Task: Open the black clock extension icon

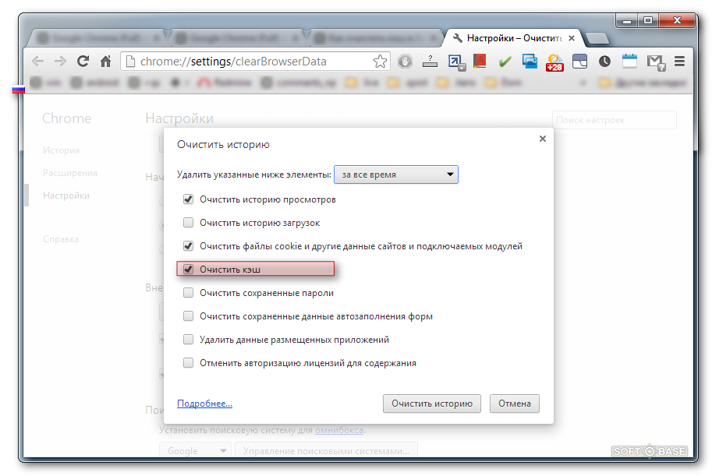Action: pyautogui.click(x=604, y=62)
